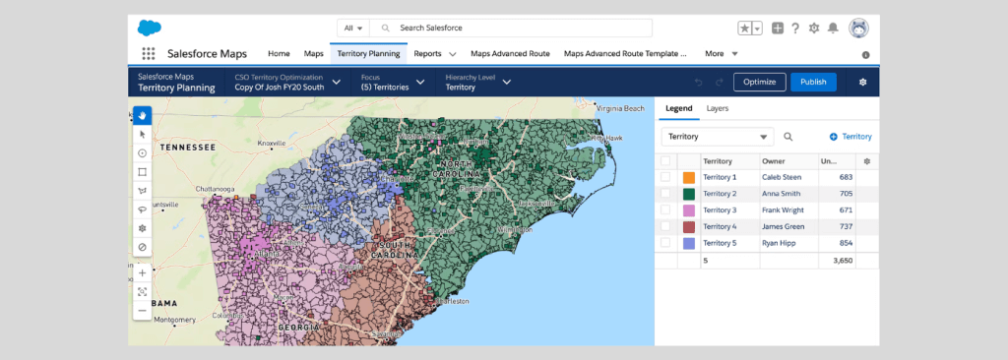Screen dimensions: 1008x360
Task: Open the Territory 1 link
Action: [x=720, y=177]
